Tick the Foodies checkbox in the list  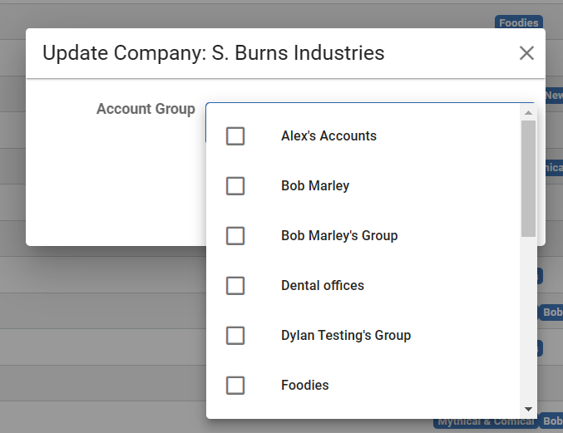(235, 386)
